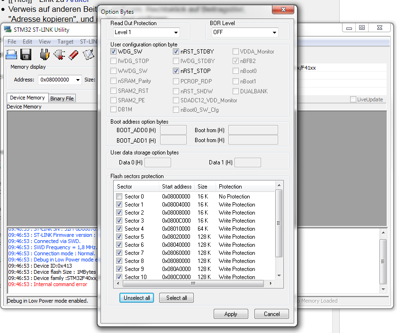Switch to the Binary File tab
This screenshot has height=333, width=397.
tap(62, 99)
